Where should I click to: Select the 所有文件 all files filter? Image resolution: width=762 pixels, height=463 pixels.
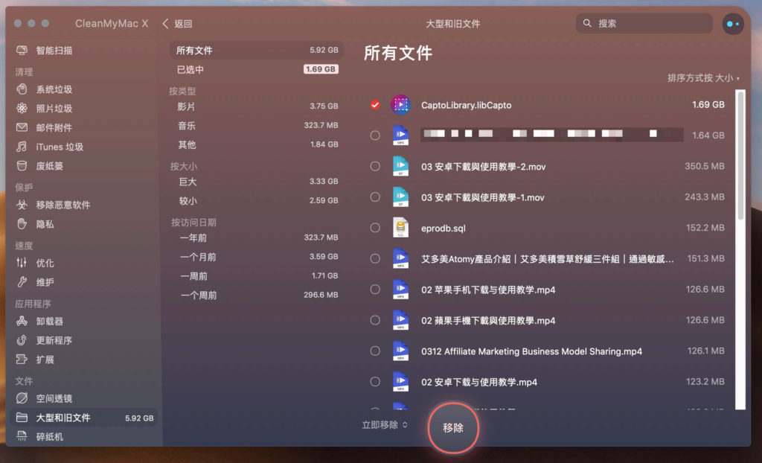257,50
